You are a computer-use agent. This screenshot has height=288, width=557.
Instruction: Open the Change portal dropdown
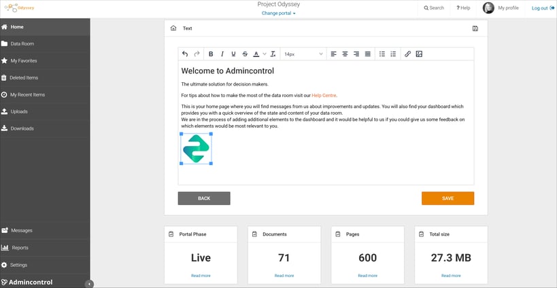pyautogui.click(x=279, y=14)
